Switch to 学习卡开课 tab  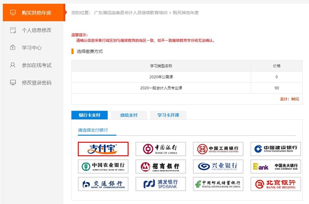tap(168, 115)
